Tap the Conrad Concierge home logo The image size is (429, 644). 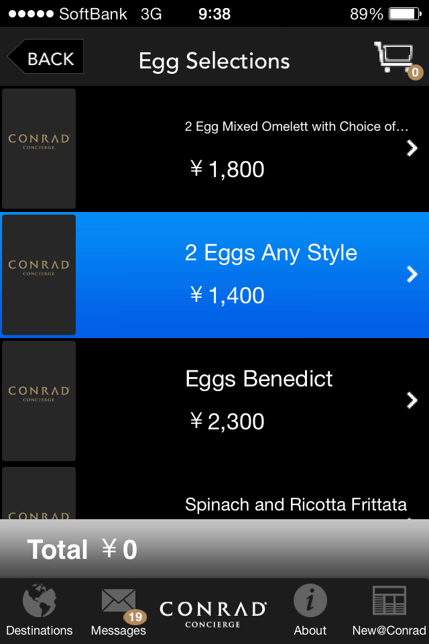(x=213, y=612)
